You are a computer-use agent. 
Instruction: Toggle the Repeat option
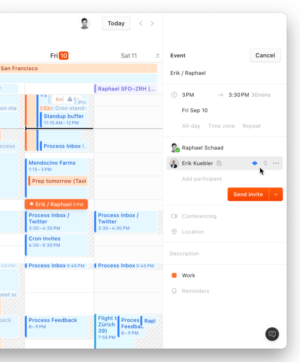coord(251,126)
